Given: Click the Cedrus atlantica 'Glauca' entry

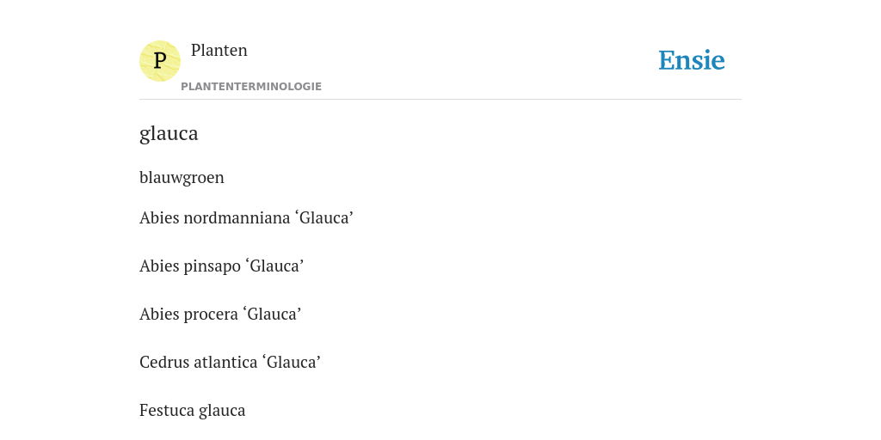Looking at the screenshot, I should (230, 362).
